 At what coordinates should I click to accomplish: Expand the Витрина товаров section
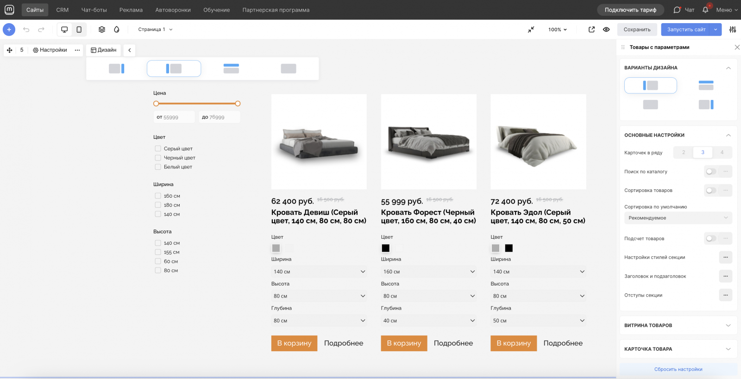click(678, 325)
